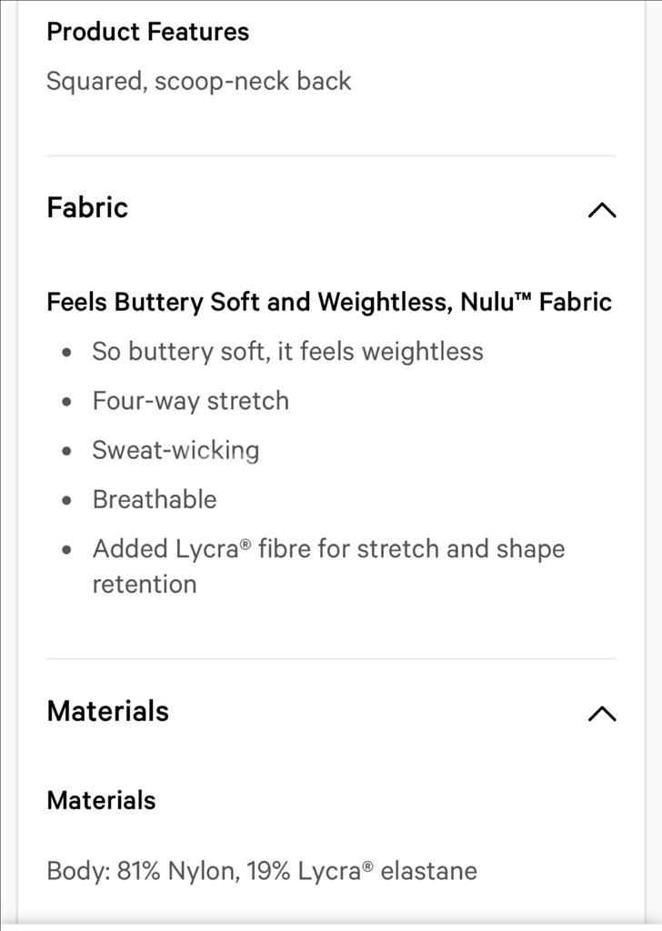The image size is (662, 931).
Task: Click the 'Four-way stretch' bullet item
Action: pos(191,401)
